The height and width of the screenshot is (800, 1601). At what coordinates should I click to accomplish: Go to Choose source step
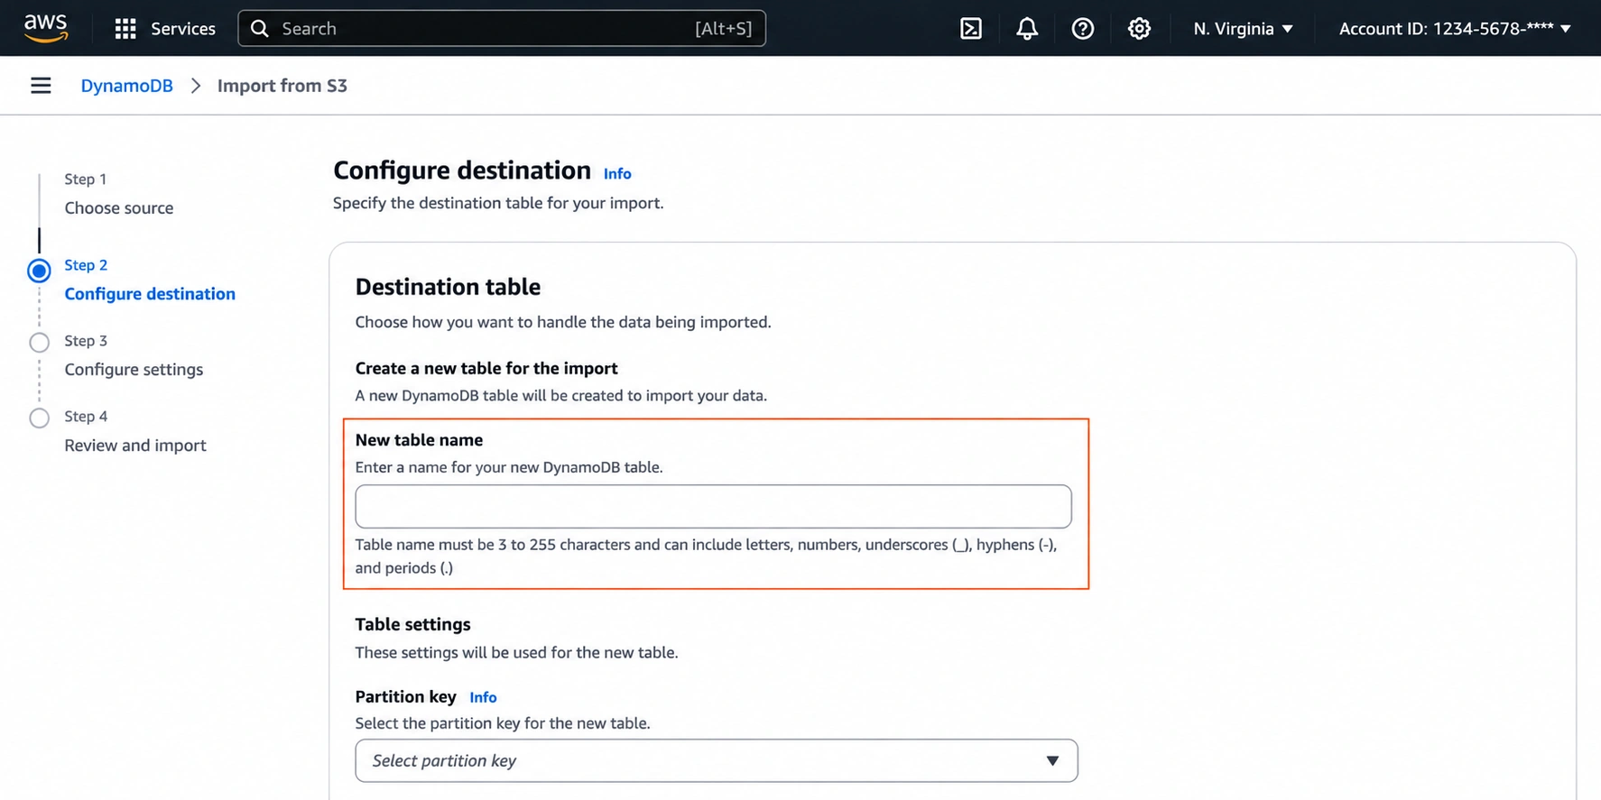tap(119, 207)
